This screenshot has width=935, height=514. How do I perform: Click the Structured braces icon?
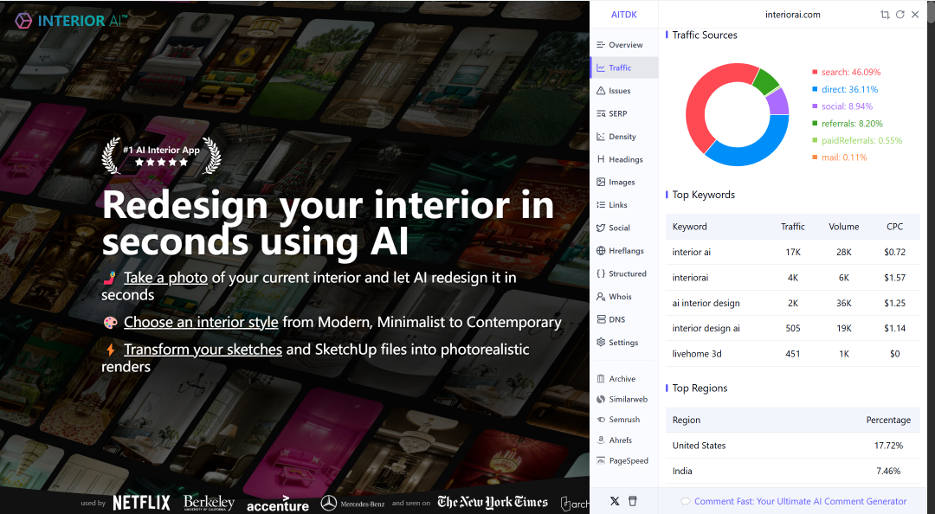pos(601,273)
